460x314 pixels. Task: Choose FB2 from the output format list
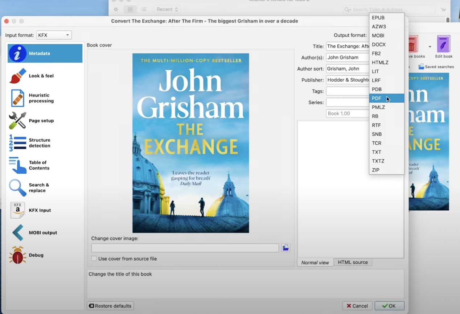click(x=387, y=53)
